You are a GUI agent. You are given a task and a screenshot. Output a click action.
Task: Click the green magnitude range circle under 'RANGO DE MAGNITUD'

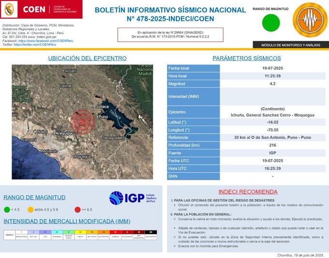click(x=271, y=23)
